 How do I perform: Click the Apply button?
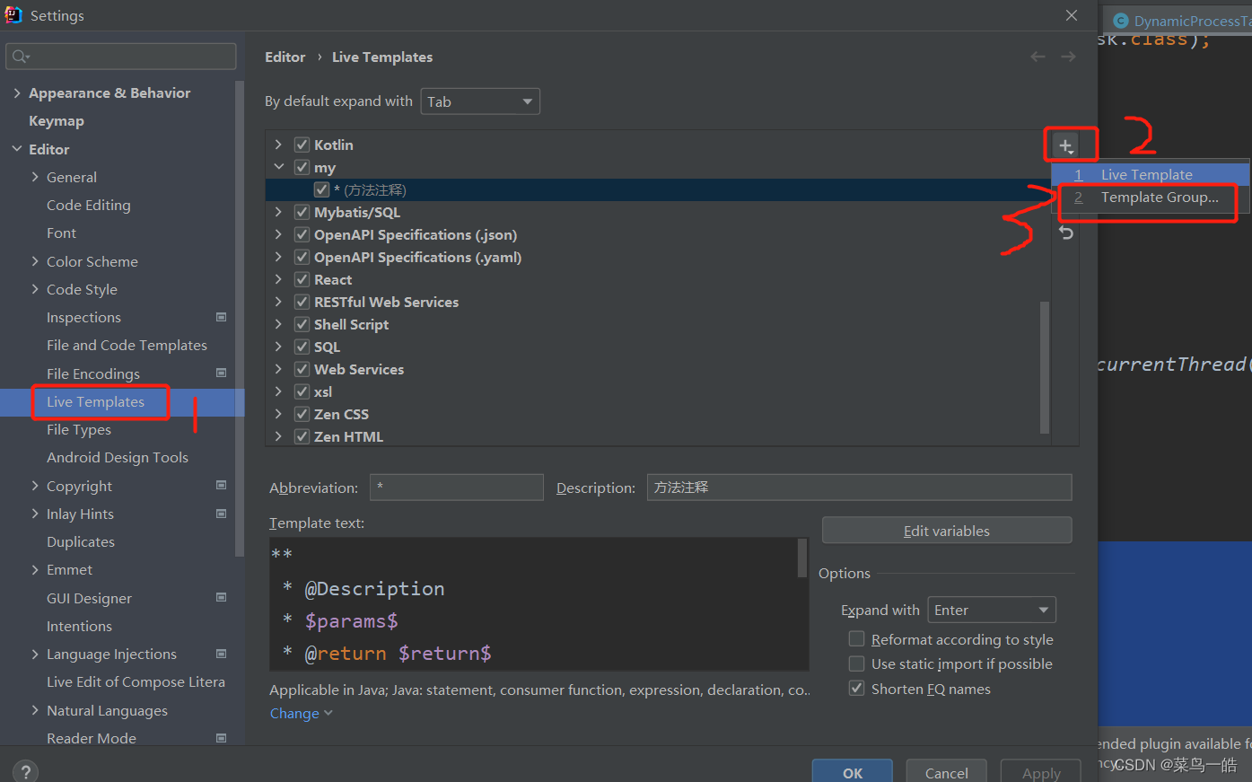click(1041, 772)
